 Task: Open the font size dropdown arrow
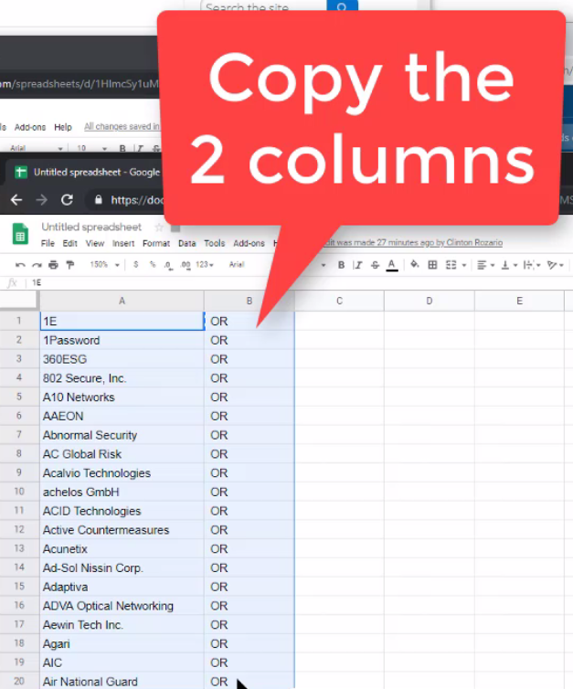[x=324, y=265]
